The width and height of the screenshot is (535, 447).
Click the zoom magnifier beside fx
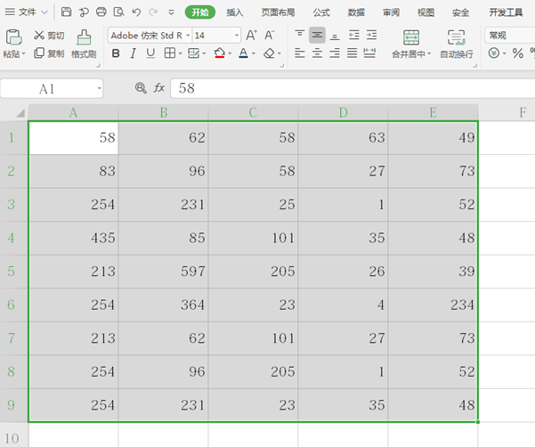pyautogui.click(x=141, y=88)
